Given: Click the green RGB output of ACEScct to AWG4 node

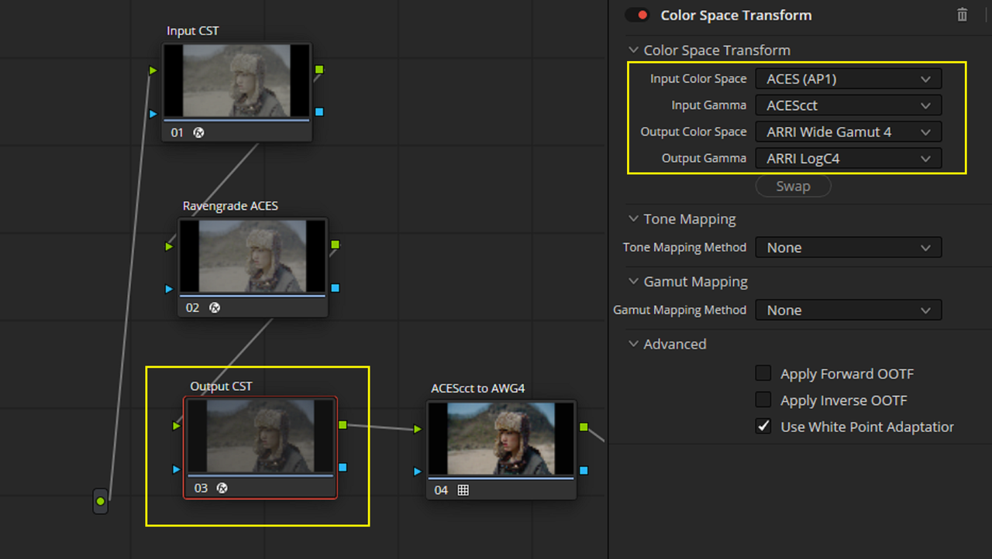Looking at the screenshot, I should click(x=584, y=427).
